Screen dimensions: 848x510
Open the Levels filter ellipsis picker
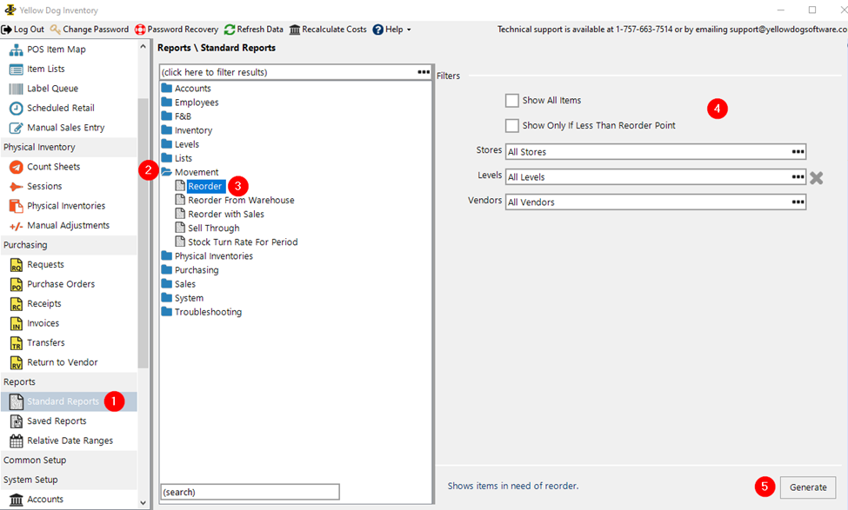pos(798,176)
